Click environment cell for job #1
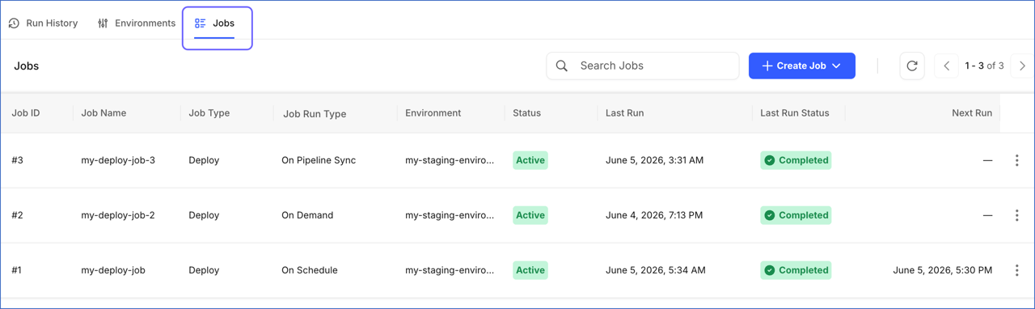The height and width of the screenshot is (309, 1035). pyautogui.click(x=450, y=270)
